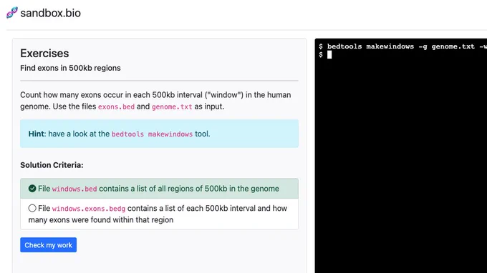
Task: Click the bedtools makewindows command line in terminal
Action: pos(402,46)
